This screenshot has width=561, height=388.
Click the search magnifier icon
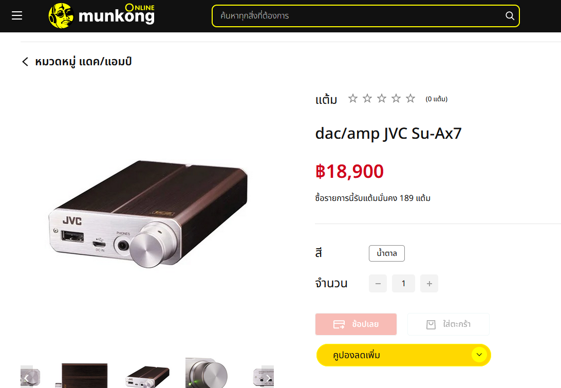(x=510, y=16)
